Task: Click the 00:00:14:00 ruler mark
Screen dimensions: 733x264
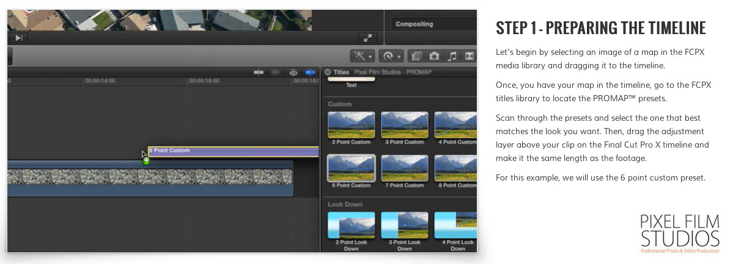Action: [x=100, y=81]
